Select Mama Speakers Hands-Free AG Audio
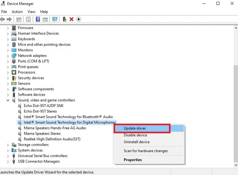This screenshot has height=175, width=238. point(55,128)
